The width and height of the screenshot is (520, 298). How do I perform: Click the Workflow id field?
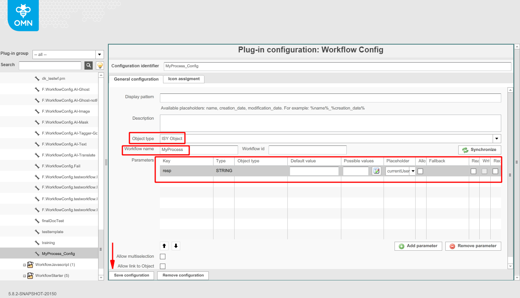pos(308,150)
